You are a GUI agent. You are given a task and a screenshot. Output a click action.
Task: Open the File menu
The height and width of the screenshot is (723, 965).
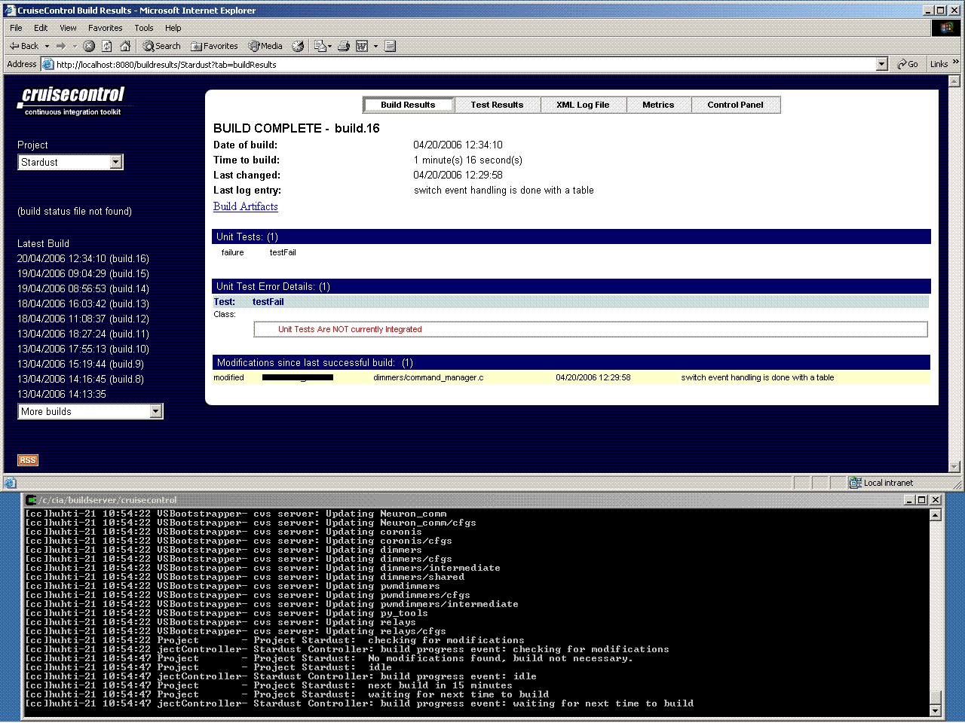pyautogui.click(x=16, y=28)
